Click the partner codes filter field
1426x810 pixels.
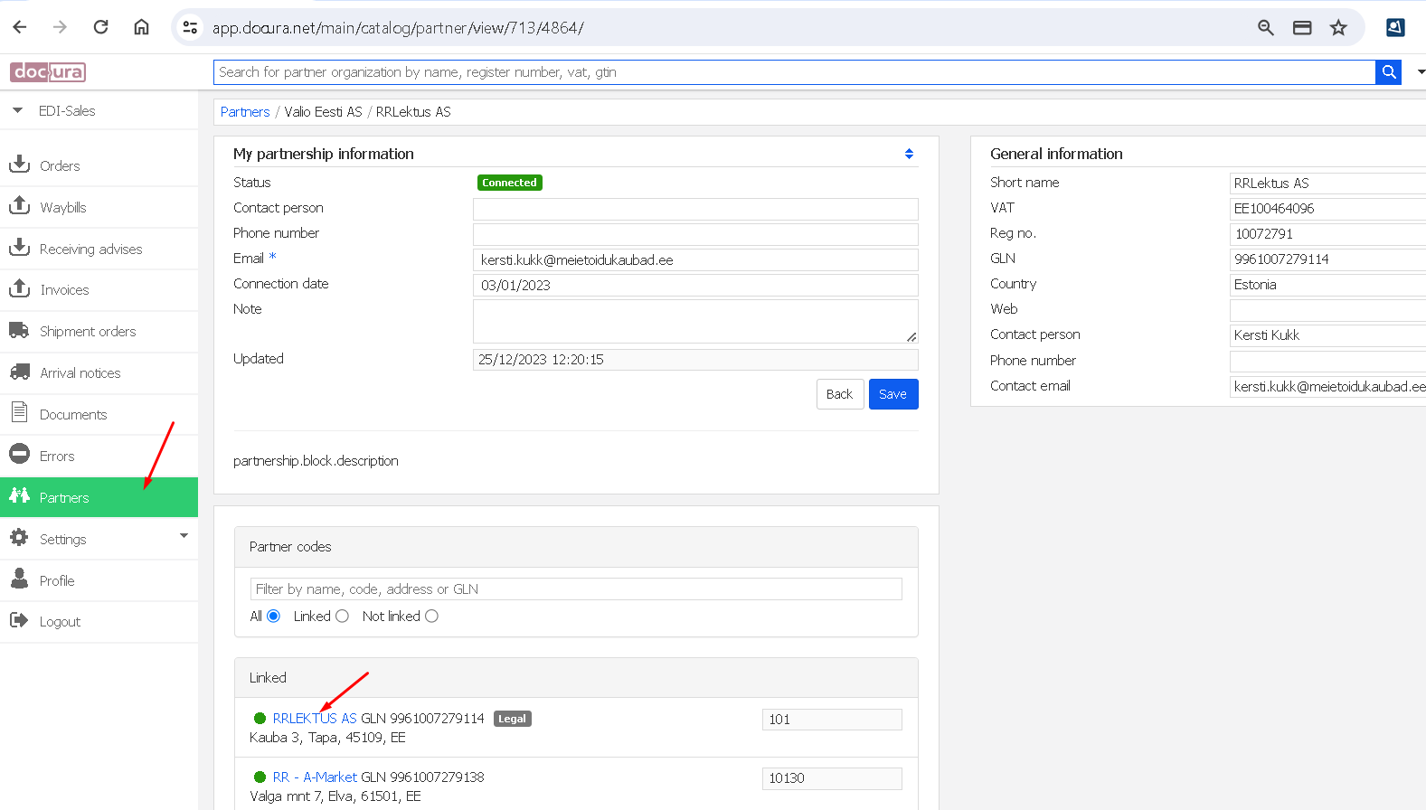click(x=576, y=589)
